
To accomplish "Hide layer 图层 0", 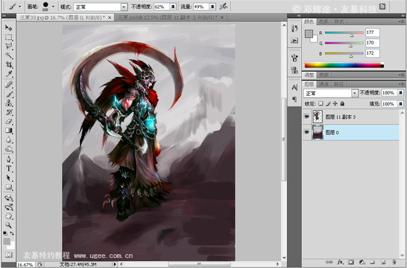I will pos(307,132).
